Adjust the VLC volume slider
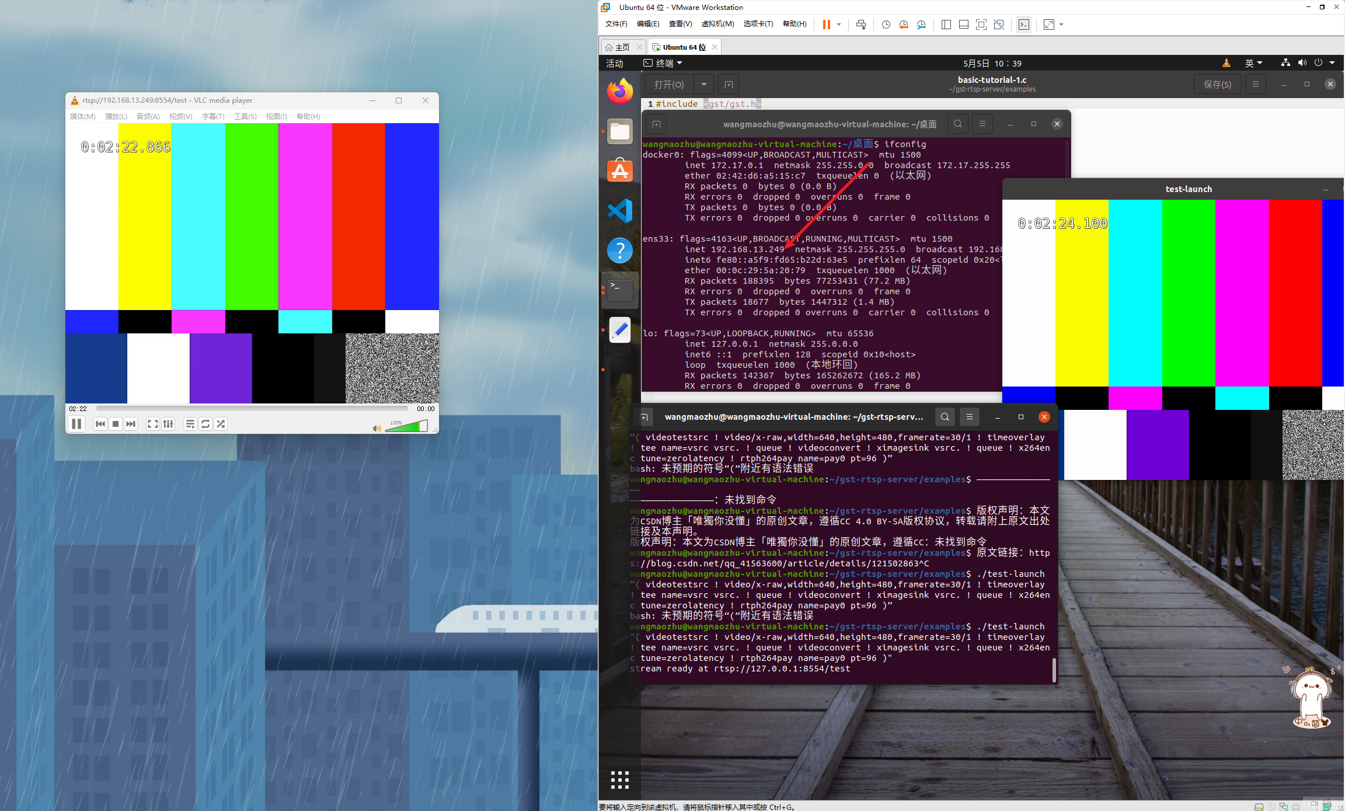Viewport: 1345px width, 811px height. pos(406,427)
